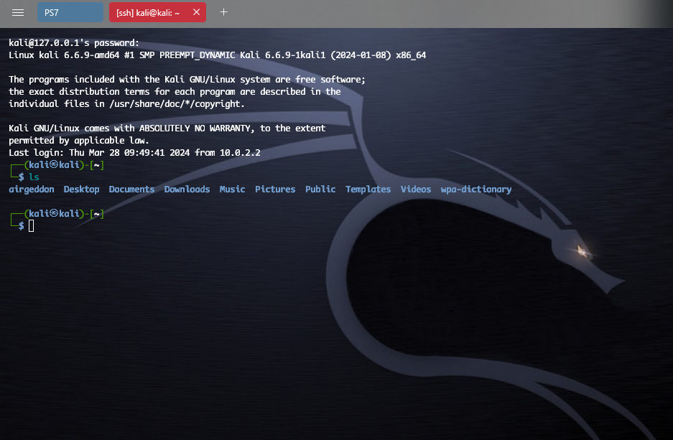Open the hamburger menu
The image size is (673, 440).
point(18,12)
